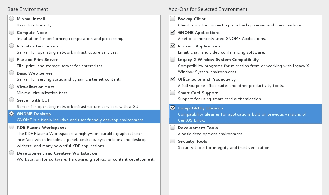
Task: Click 'Workstation for software, hardware, graphics' description
Action: (x=86, y=159)
